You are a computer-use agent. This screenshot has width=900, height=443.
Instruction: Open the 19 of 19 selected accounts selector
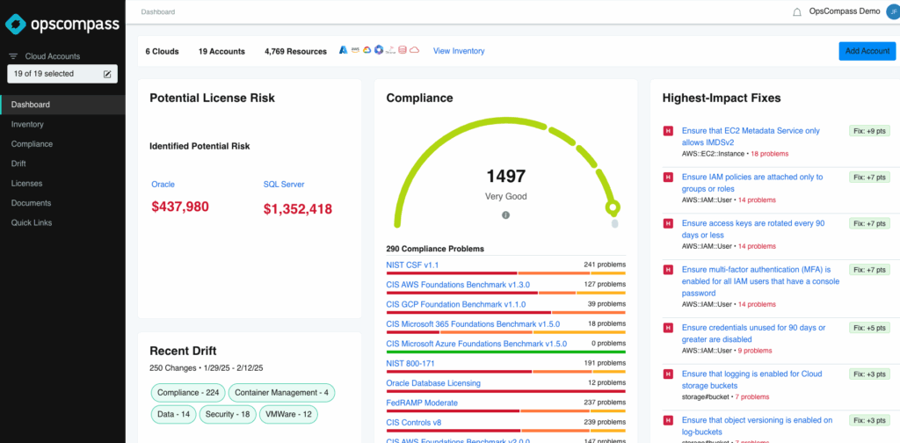tap(62, 74)
